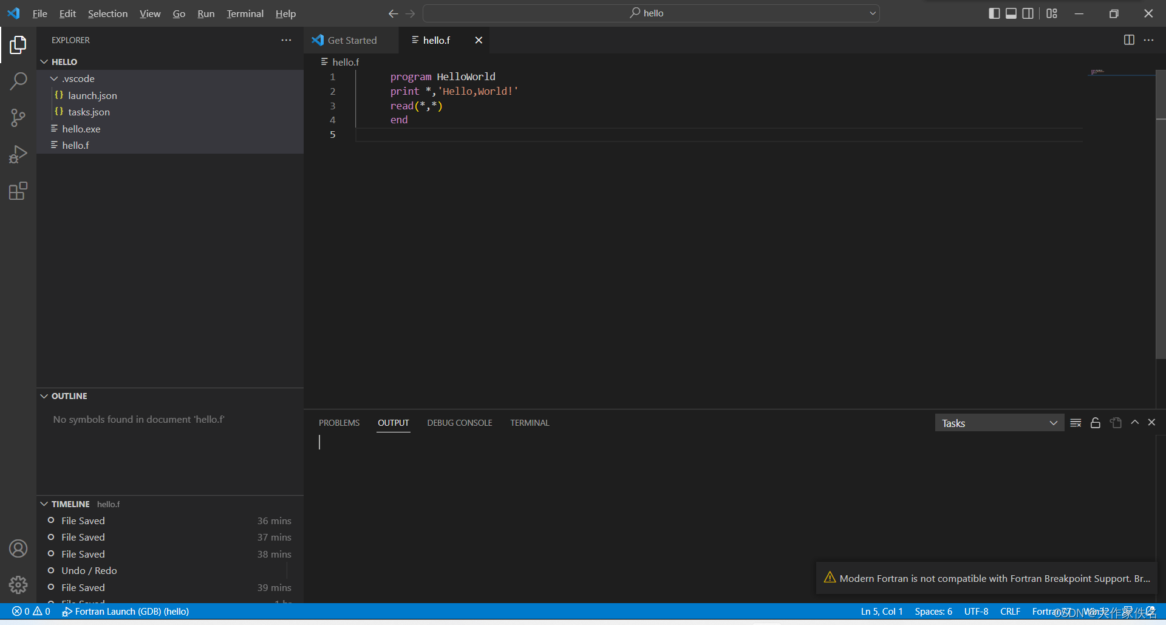Open the View menu
The width and height of the screenshot is (1166, 625).
150,13
